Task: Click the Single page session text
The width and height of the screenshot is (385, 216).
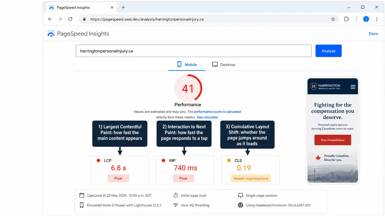Action: 261,195
